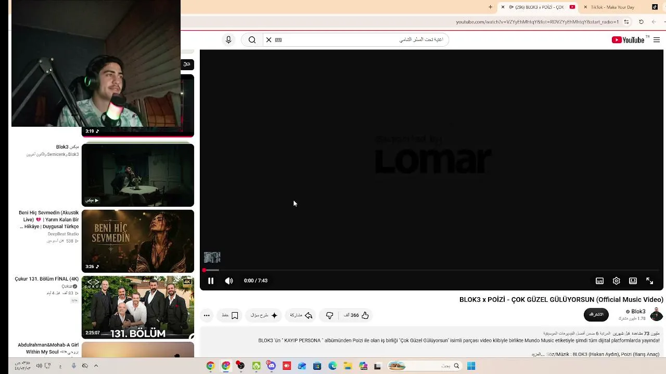The width and height of the screenshot is (666, 374).
Task: Go back with the browser back arrow
Action: click(654, 22)
